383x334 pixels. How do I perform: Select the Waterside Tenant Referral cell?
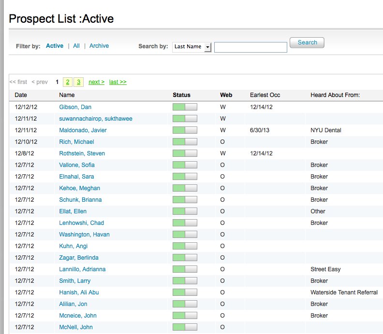[x=344, y=292]
